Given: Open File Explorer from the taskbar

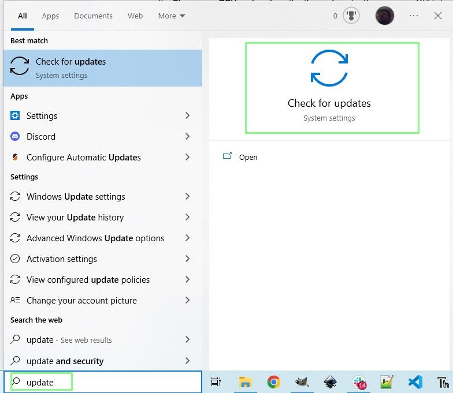Looking at the screenshot, I should [x=245, y=382].
